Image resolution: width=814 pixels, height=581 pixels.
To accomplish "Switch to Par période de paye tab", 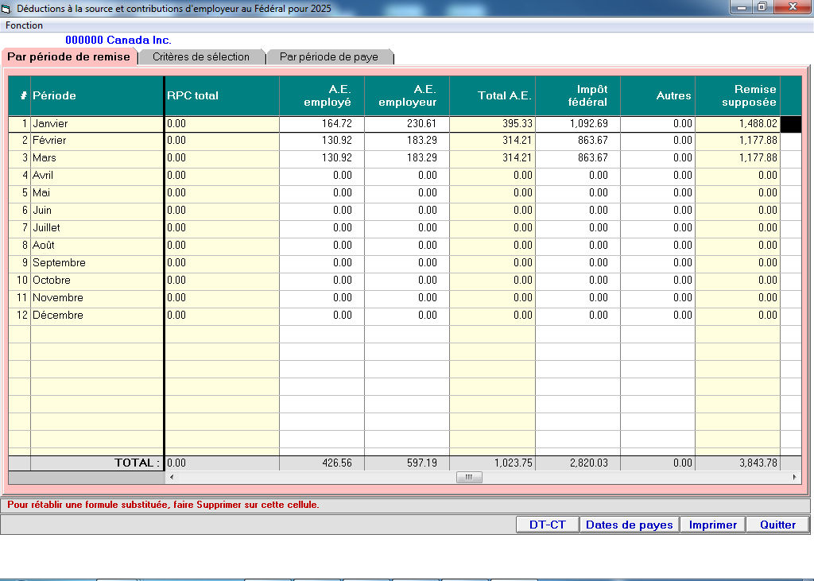I will (x=328, y=57).
